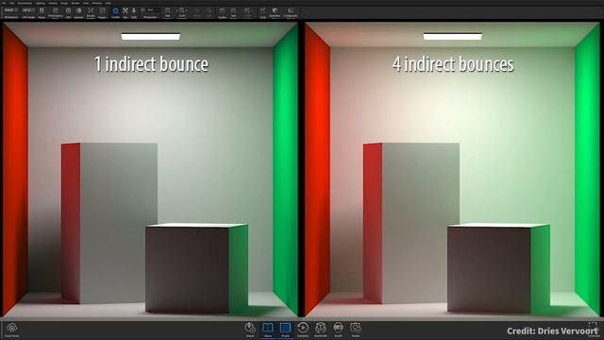Launch the Configurator Wizard icon
This screenshot has width=604, height=340.
click(290, 10)
